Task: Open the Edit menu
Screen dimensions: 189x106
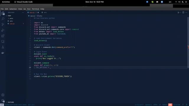Action: point(6,9)
